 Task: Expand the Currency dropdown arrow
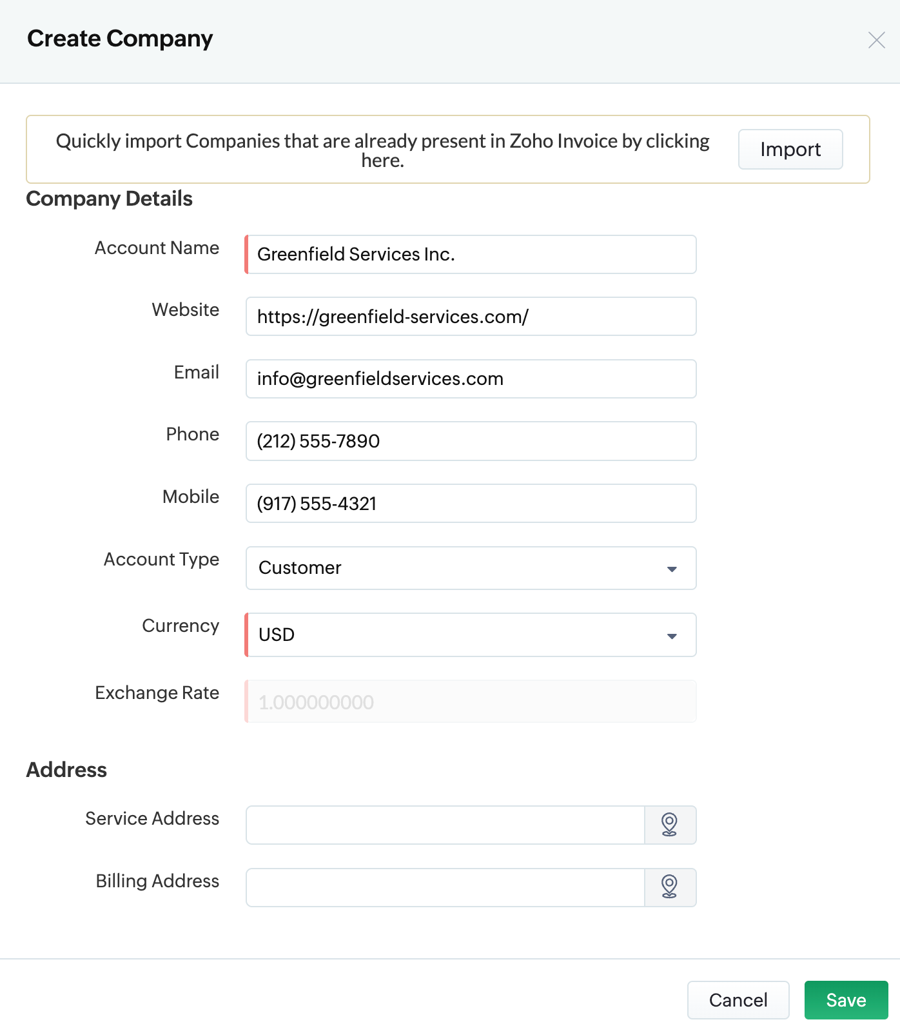[671, 636]
